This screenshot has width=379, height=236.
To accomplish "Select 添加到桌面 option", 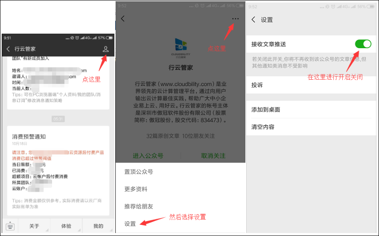I will 311,109.
